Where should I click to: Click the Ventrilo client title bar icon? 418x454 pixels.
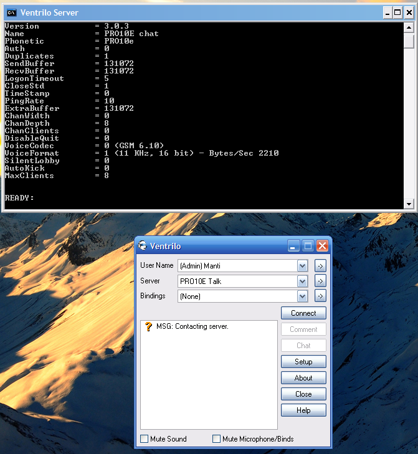142,246
